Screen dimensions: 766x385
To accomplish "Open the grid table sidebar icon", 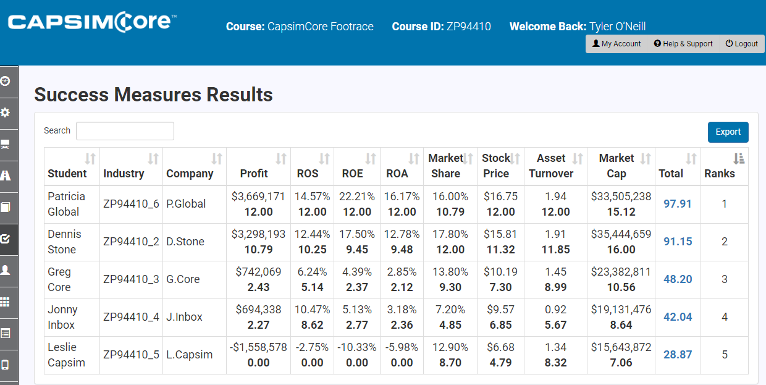I will pyautogui.click(x=6, y=302).
